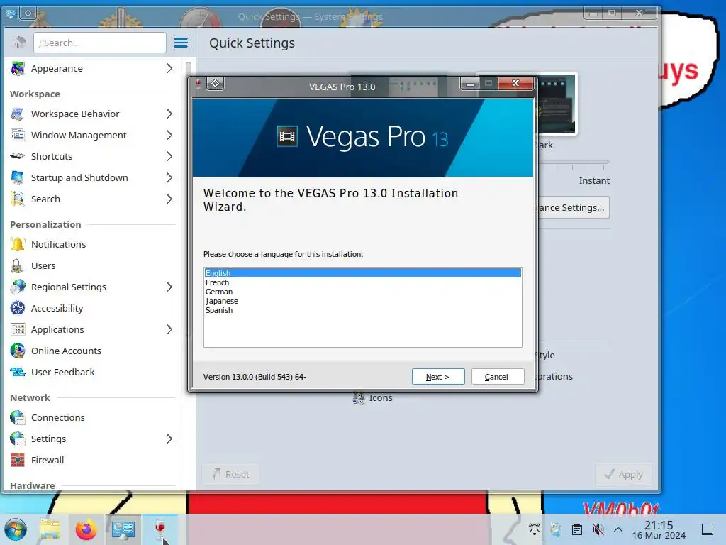
Task: Expand the Search category chevron
Action: point(169,199)
